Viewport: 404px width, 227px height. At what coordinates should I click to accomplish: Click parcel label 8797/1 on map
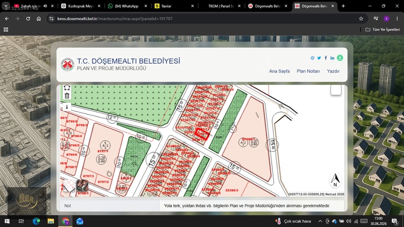[103, 152]
